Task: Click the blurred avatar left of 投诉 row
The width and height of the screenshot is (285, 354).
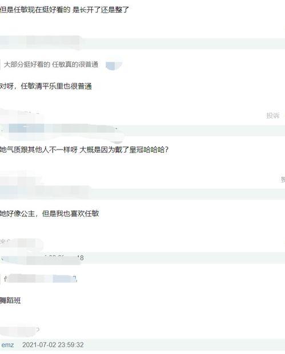Action: (x=19, y=116)
